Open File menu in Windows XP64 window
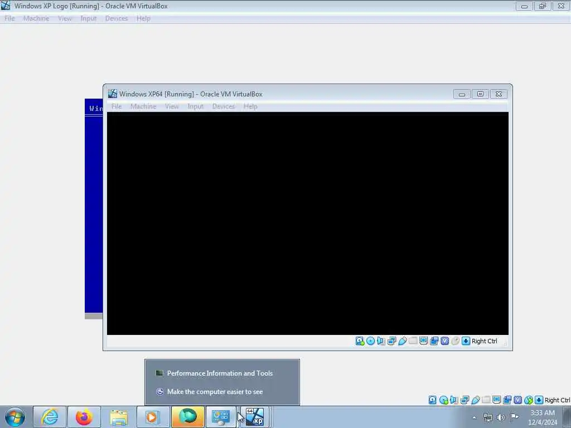The height and width of the screenshot is (428, 571). click(x=117, y=106)
